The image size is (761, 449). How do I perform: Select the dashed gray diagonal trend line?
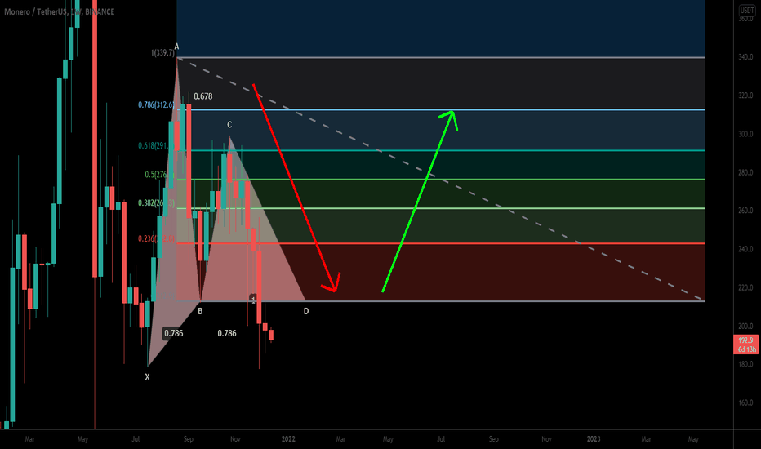441,179
